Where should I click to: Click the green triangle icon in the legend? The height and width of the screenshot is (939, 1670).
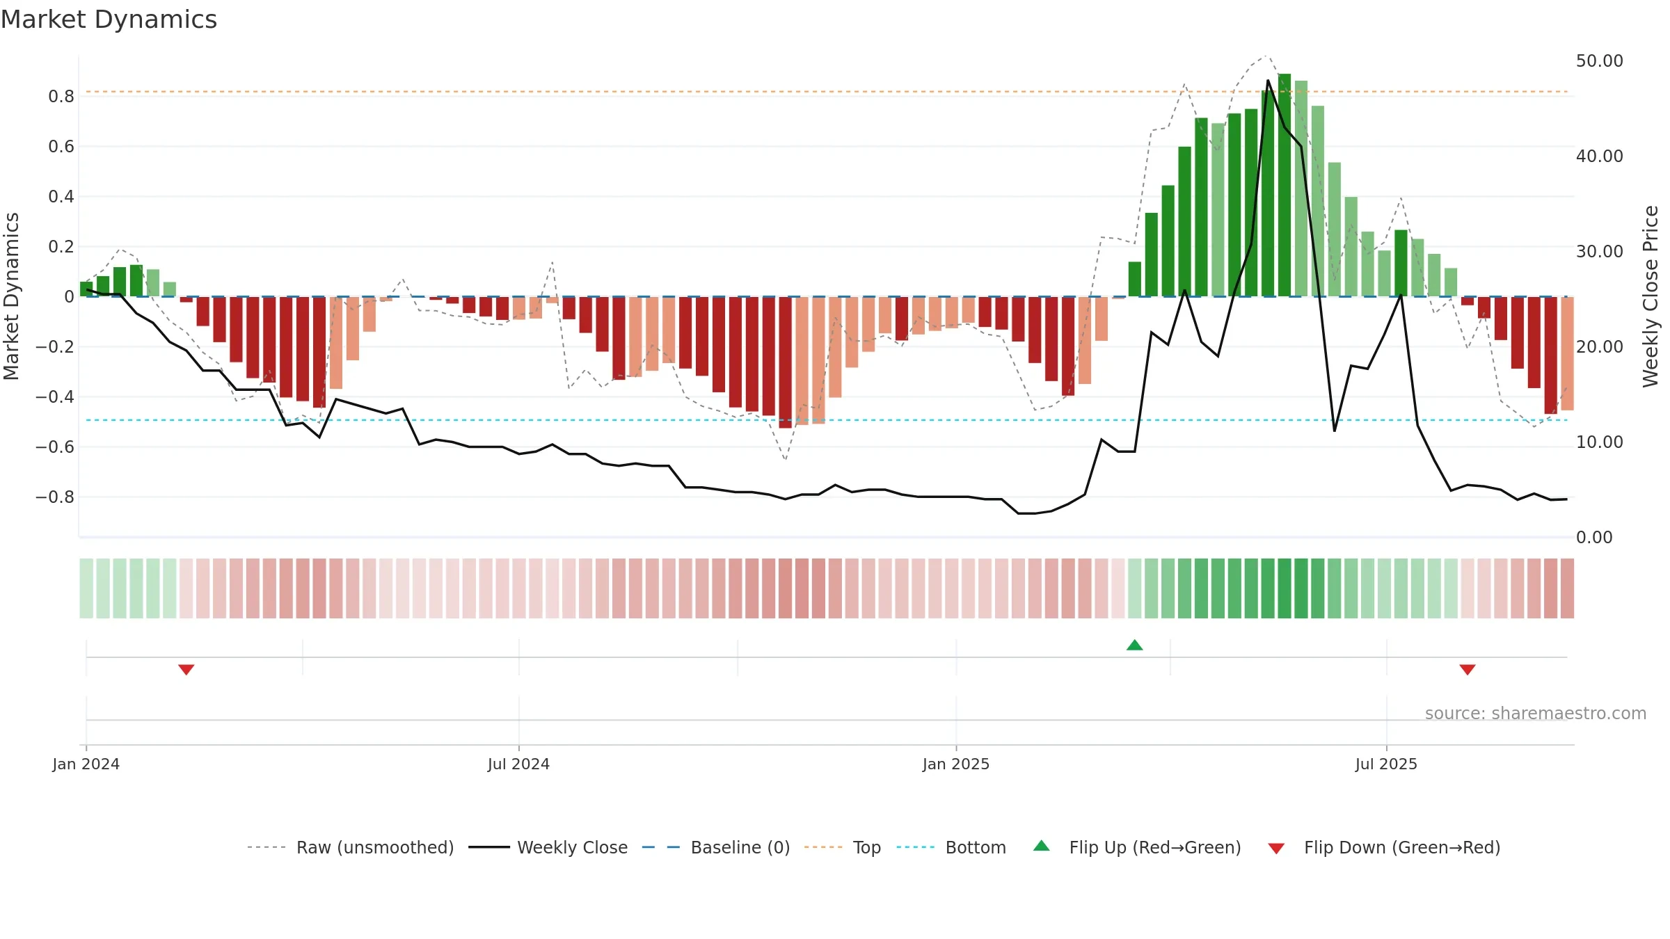tap(1042, 846)
